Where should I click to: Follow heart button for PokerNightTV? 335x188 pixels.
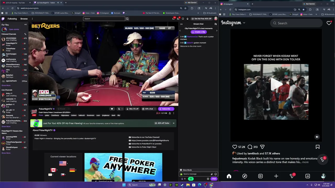click(112, 109)
